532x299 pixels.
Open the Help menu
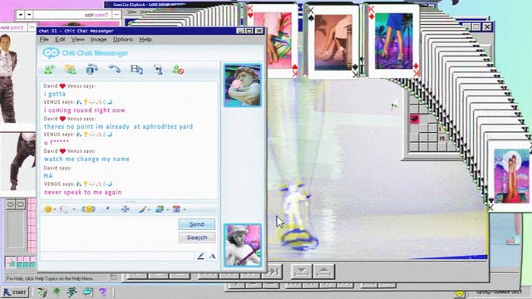pyautogui.click(x=145, y=39)
